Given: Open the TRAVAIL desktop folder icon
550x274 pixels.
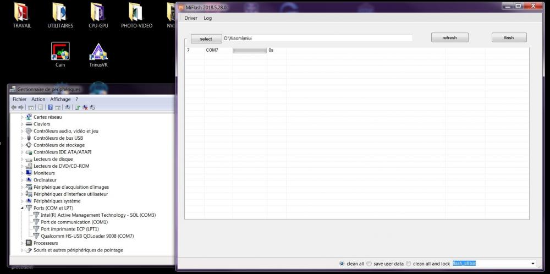Looking at the screenshot, I should [x=22, y=12].
